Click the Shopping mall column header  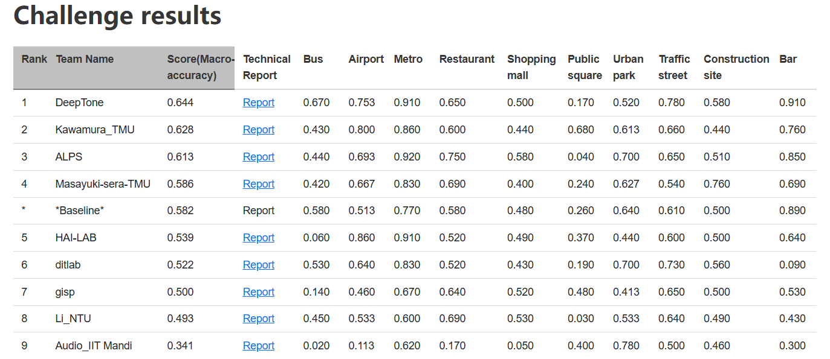pos(531,67)
